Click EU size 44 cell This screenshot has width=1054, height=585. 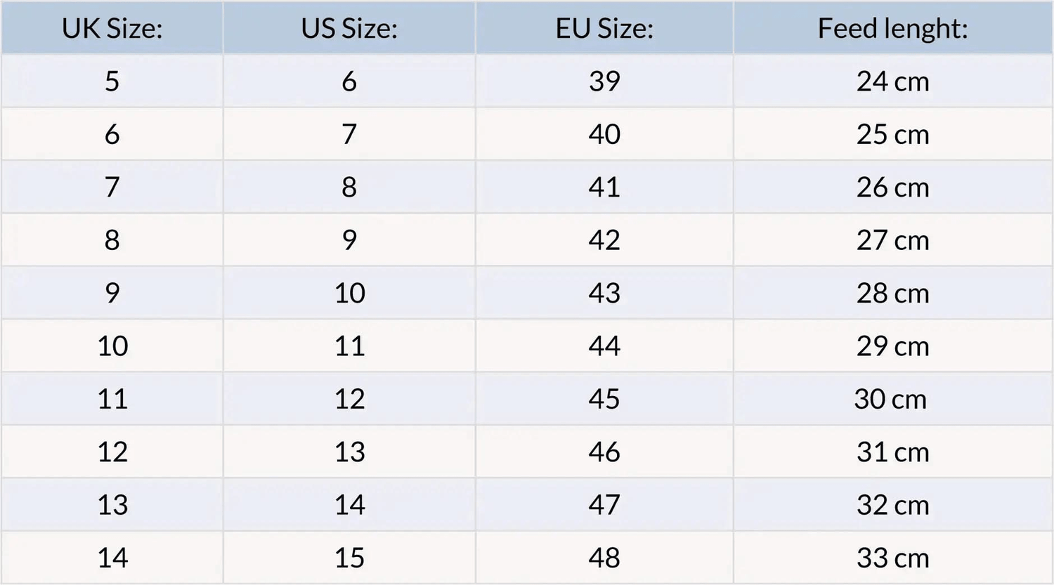pyautogui.click(x=604, y=346)
